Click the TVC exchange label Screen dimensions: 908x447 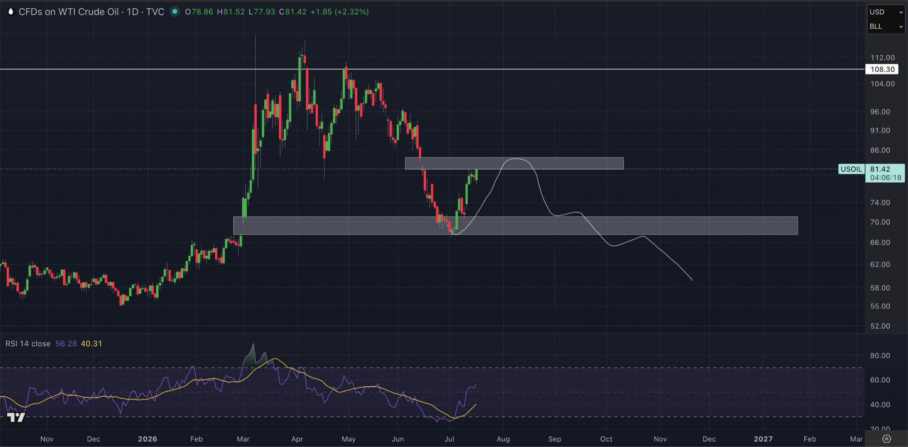click(155, 12)
